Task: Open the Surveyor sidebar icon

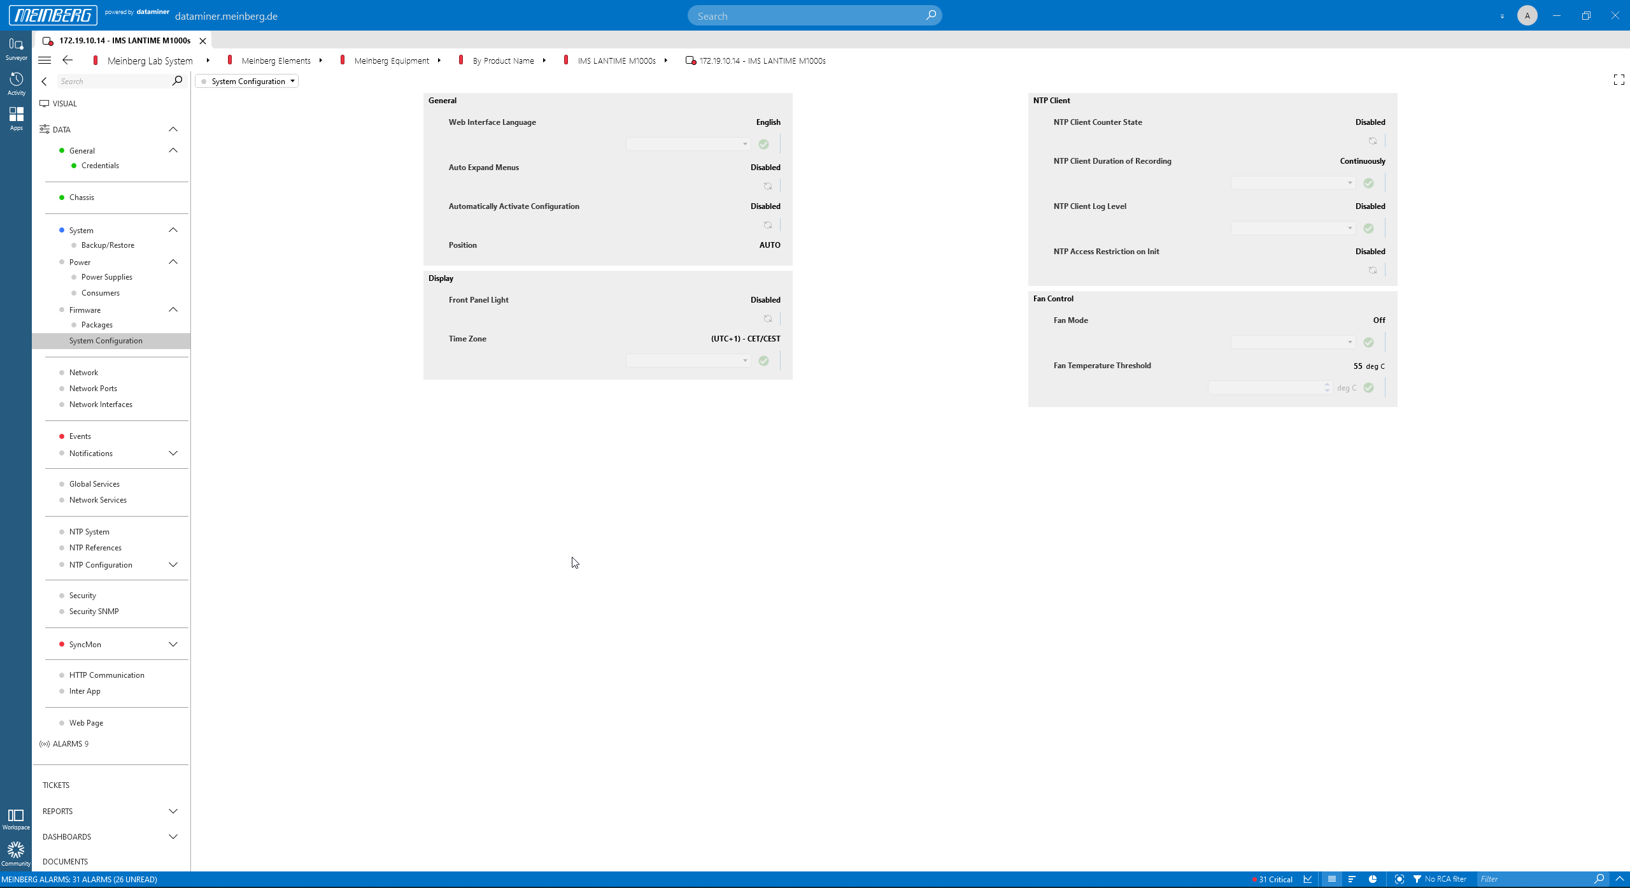Action: point(16,48)
